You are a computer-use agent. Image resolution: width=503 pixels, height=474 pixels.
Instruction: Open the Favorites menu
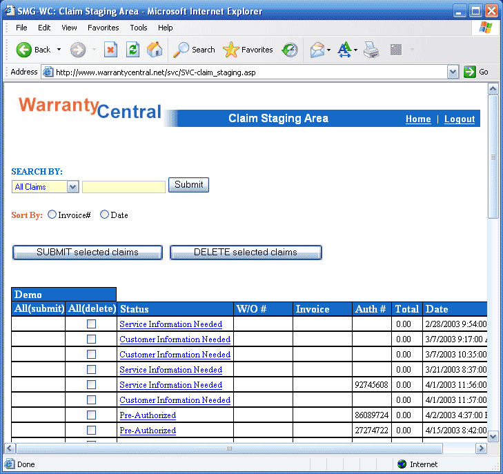tap(103, 28)
